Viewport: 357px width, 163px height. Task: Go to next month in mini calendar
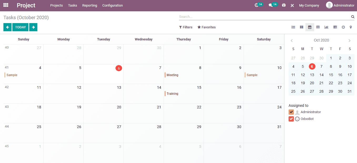350,40
